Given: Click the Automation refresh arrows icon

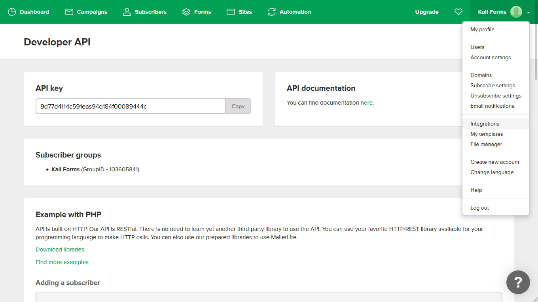Looking at the screenshot, I should pyautogui.click(x=271, y=12).
